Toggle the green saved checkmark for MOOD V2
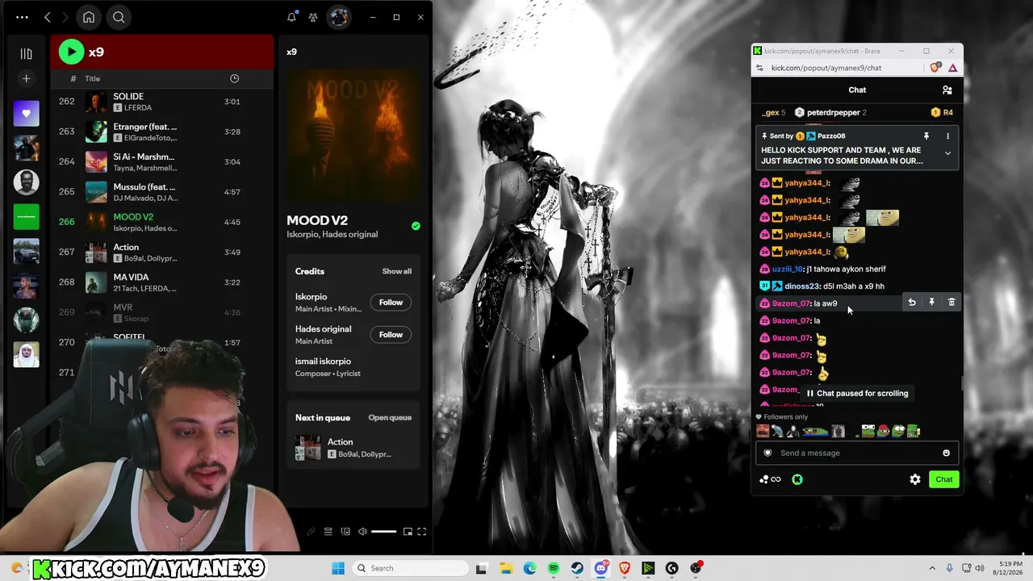The image size is (1033, 581). click(416, 226)
